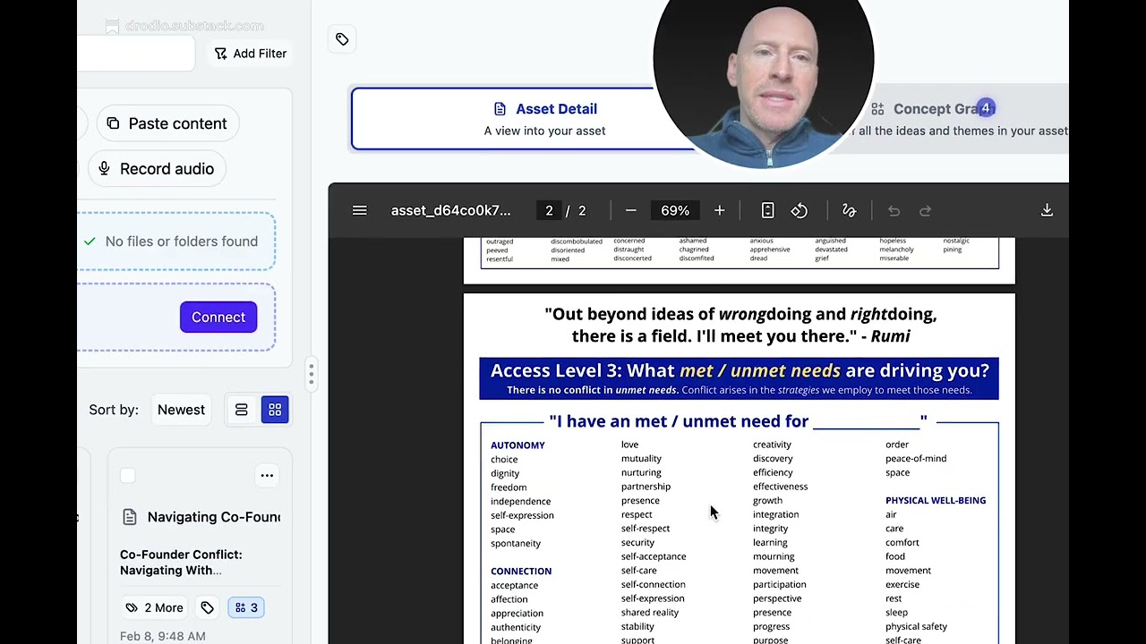Switch to grid view layout
This screenshot has height=644, width=1146.
(275, 410)
